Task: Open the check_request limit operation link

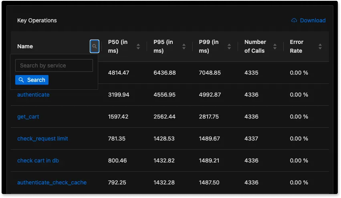Action: (42, 139)
